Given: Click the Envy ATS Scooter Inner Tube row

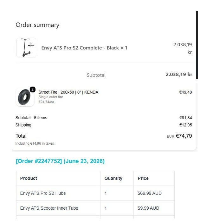Looking at the screenshot, I should point(95,208).
